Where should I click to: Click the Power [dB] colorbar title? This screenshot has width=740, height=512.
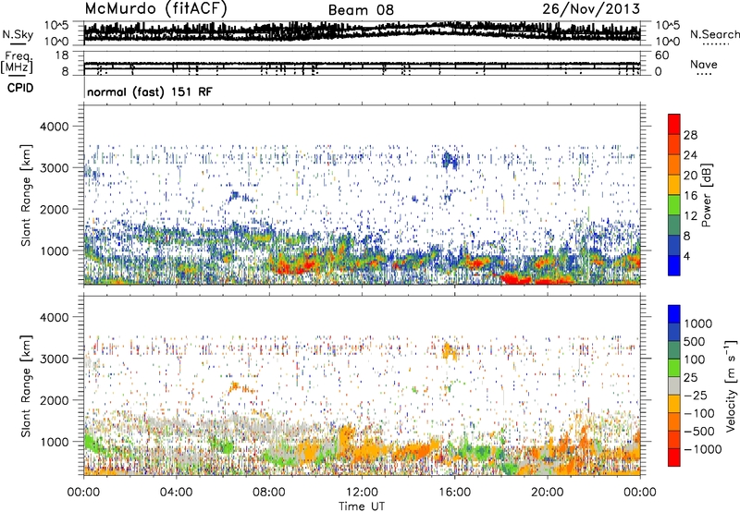click(x=706, y=195)
